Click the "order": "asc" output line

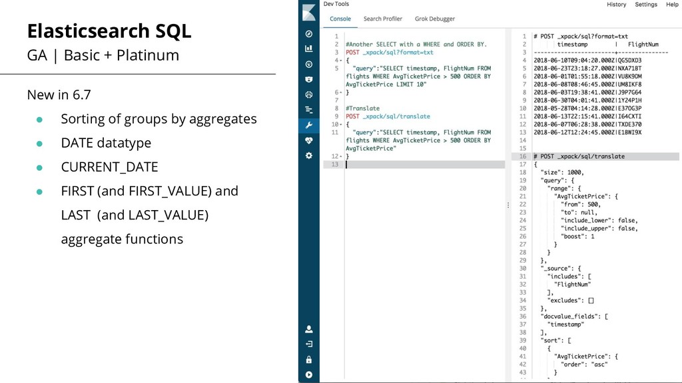pyautogui.click(x=584, y=364)
